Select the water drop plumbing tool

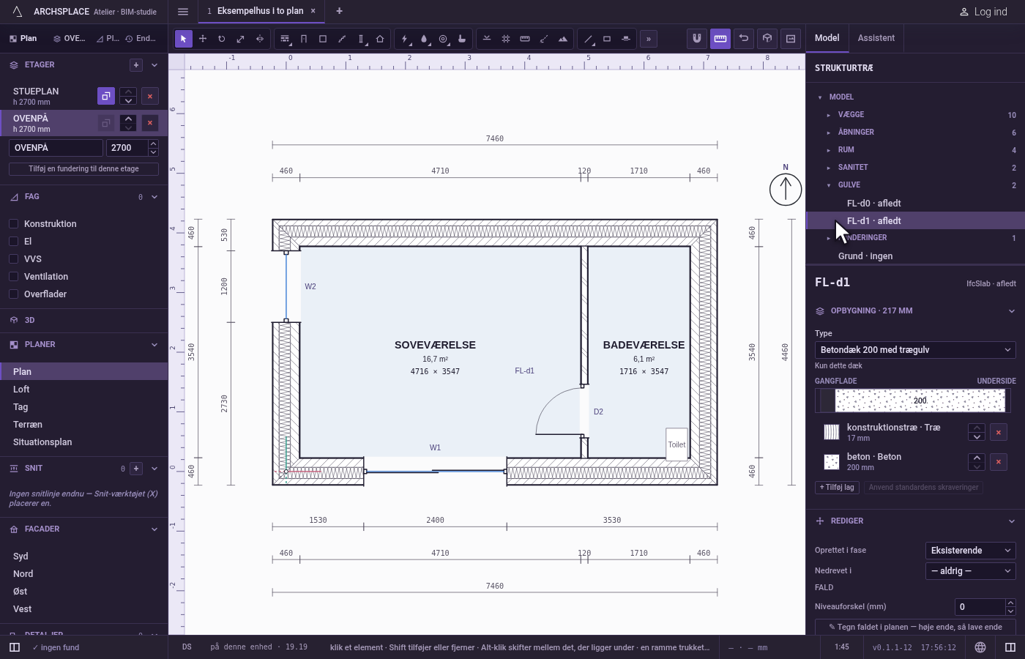424,39
